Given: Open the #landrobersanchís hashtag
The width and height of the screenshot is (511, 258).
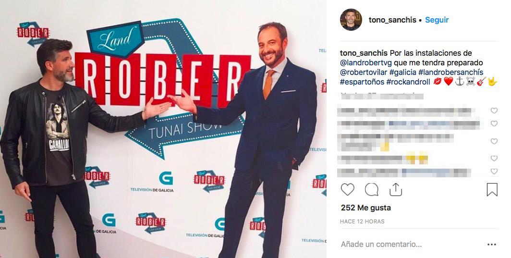Looking at the screenshot, I should pos(450,72).
